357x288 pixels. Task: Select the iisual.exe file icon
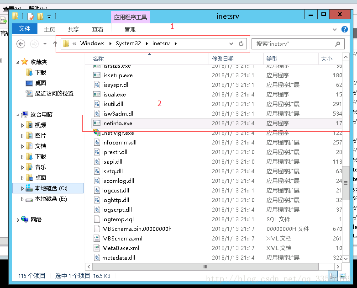(97, 94)
